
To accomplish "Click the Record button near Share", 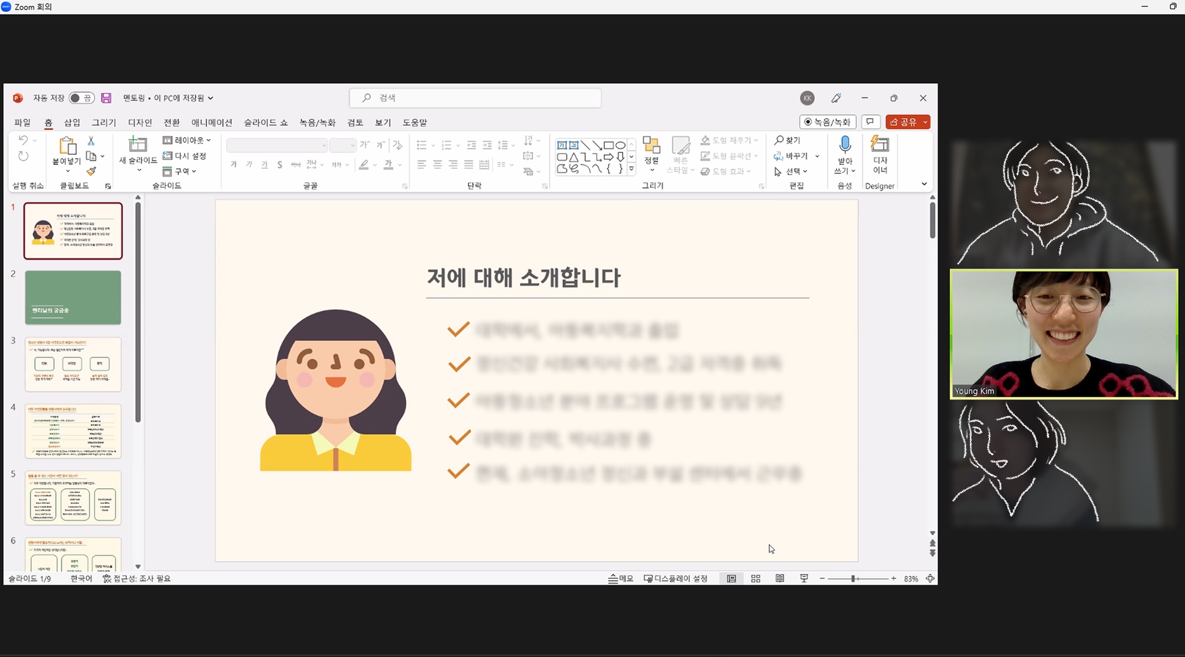I will tap(827, 122).
